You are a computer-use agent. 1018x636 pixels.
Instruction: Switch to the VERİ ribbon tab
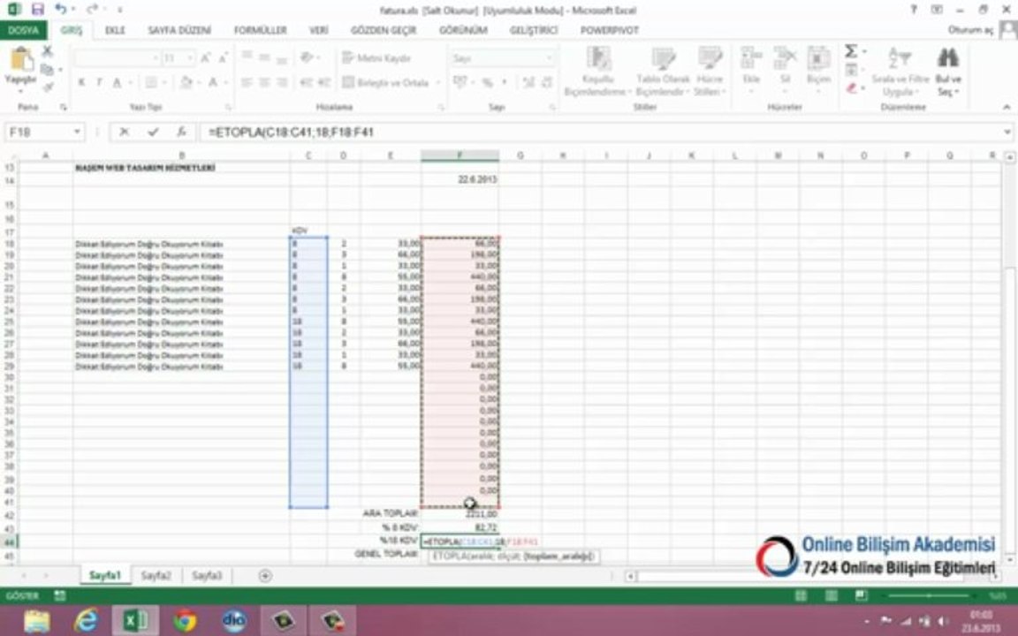point(318,31)
